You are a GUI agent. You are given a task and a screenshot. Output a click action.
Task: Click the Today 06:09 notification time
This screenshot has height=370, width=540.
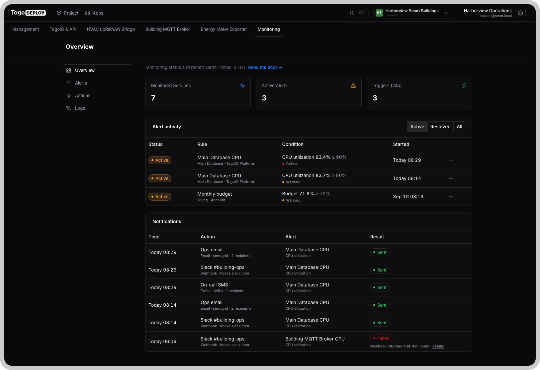pyautogui.click(x=162, y=341)
